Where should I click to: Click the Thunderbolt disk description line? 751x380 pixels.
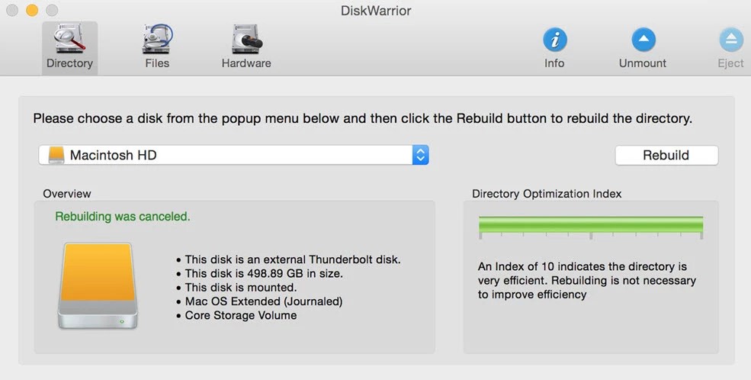pos(293,259)
